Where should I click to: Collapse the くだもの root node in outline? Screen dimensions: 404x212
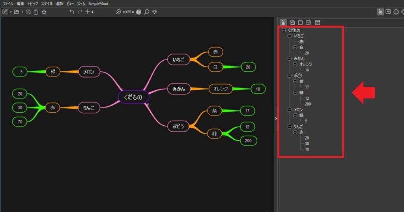[284, 30]
